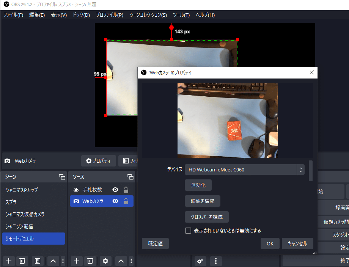Viewport: 349px width, 267px height.
Task: Click the 既定値 defaults button
Action: click(155, 243)
